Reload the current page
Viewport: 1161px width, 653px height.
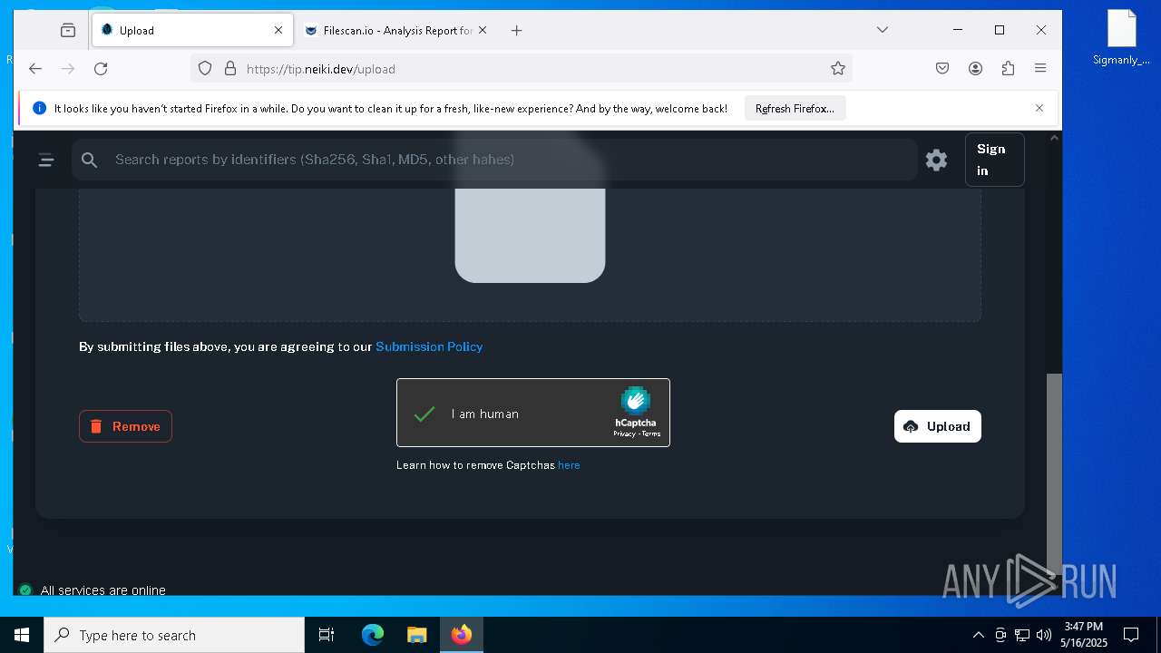(101, 68)
